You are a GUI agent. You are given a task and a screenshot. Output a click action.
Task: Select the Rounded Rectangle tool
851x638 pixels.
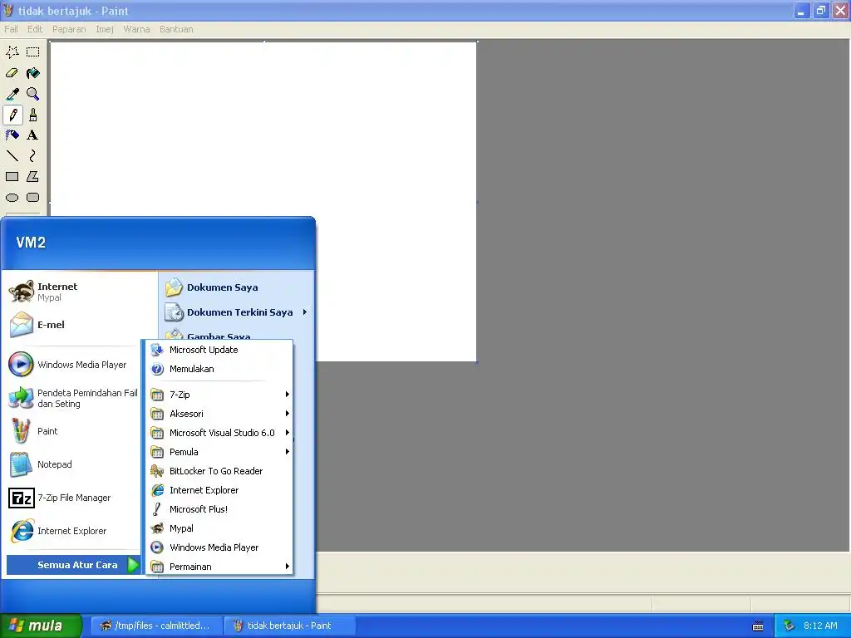coord(33,198)
